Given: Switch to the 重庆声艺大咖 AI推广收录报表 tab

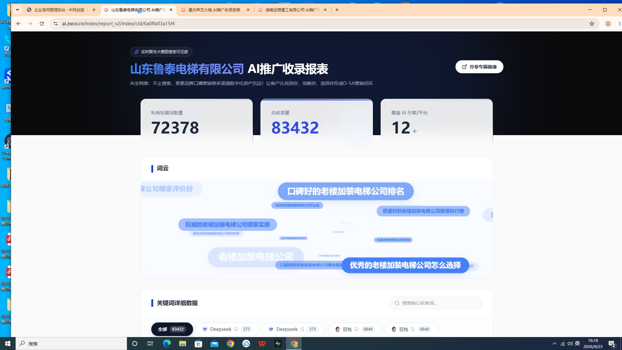Looking at the screenshot, I should pos(215,10).
